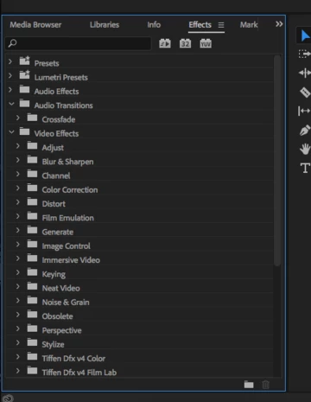Image resolution: width=311 pixels, height=402 pixels.
Task: Create a new custom bin
Action: (249, 385)
